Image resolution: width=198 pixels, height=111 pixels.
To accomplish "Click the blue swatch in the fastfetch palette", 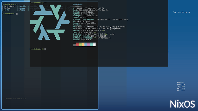I will click(86, 44).
